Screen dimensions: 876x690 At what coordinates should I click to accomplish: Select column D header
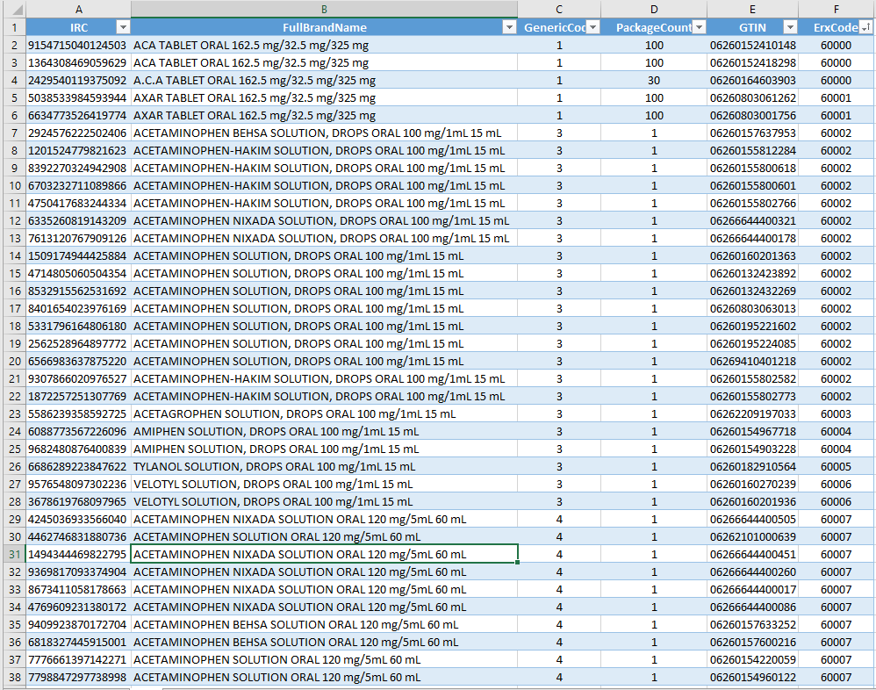click(x=654, y=10)
